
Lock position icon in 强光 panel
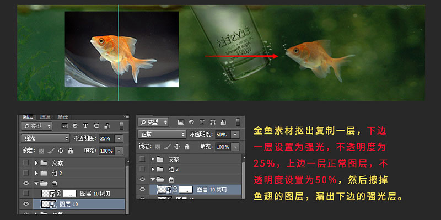pos(61,151)
